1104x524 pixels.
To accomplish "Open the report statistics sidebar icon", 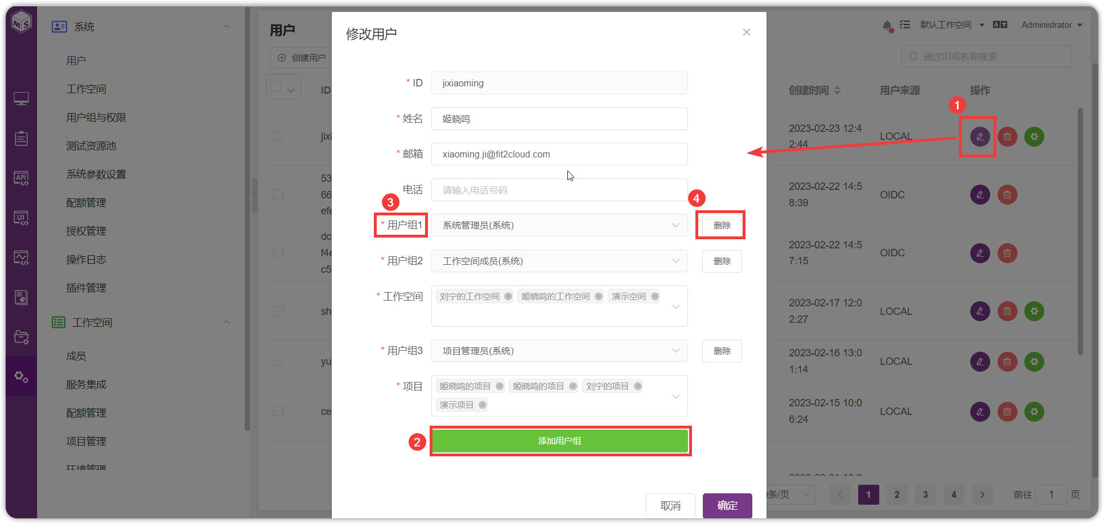I will 21,297.
